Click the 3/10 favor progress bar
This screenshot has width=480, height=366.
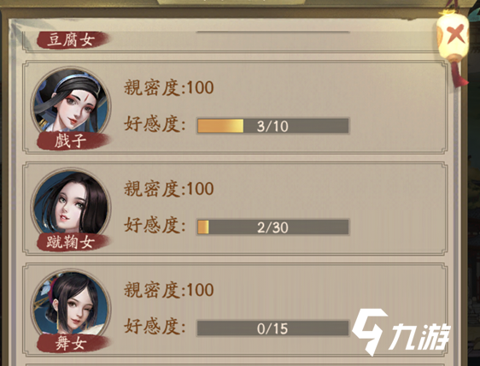tap(272, 126)
